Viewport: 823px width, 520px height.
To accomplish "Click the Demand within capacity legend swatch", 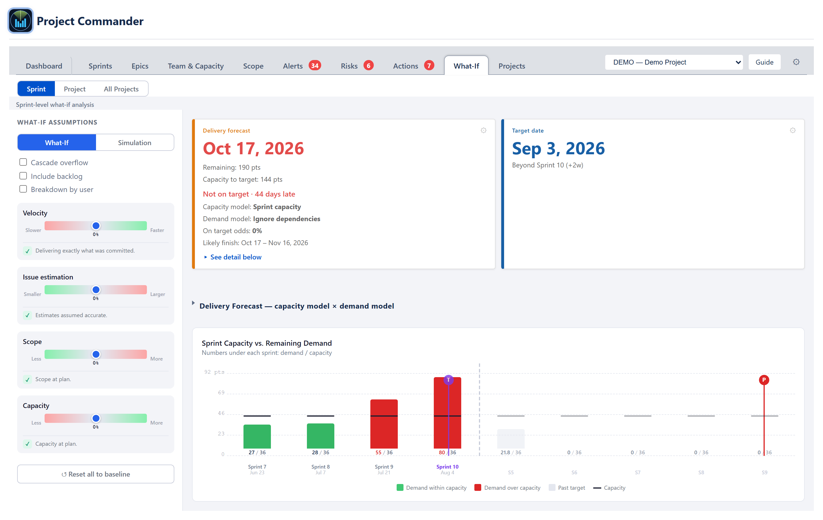I will point(400,487).
